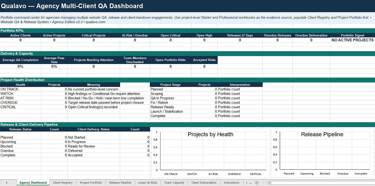Open the Client Registry sheet tab
Image resolution: width=375 pixels, height=186 pixels.
coord(63,183)
